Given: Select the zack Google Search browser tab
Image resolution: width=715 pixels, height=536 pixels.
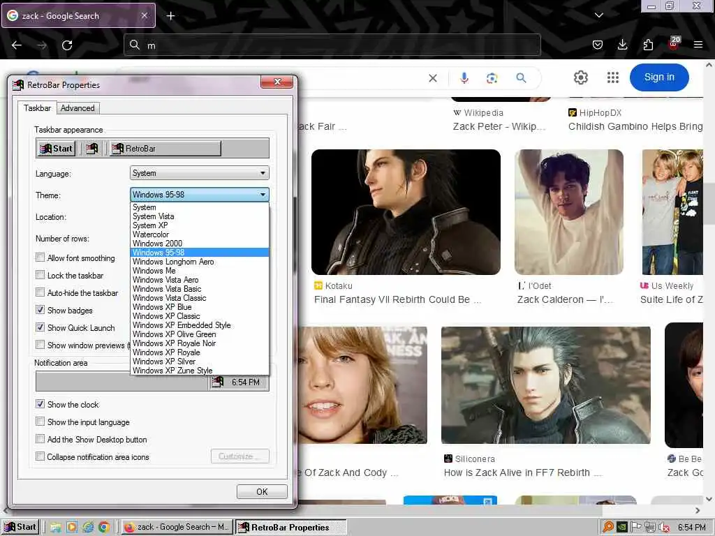Looking at the screenshot, I should point(78,15).
